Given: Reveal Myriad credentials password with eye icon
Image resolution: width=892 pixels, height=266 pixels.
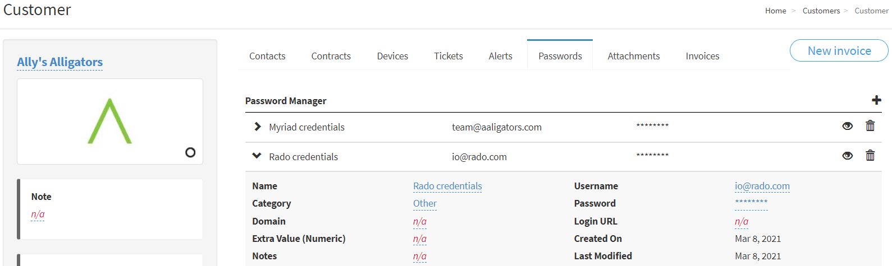Looking at the screenshot, I should (x=848, y=126).
